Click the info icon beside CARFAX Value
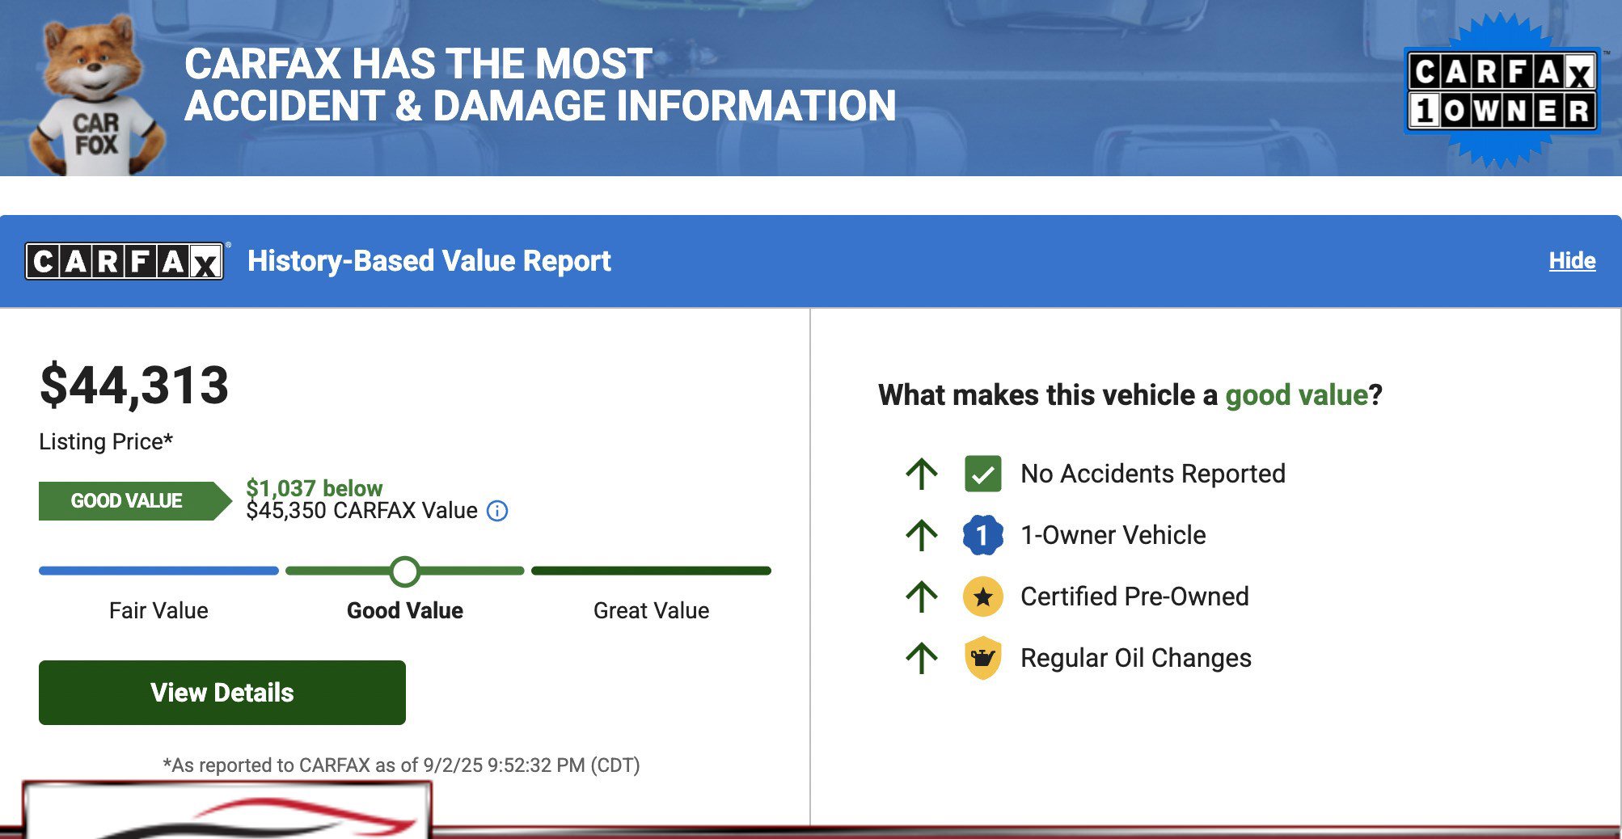This screenshot has height=839, width=1622. [x=497, y=511]
